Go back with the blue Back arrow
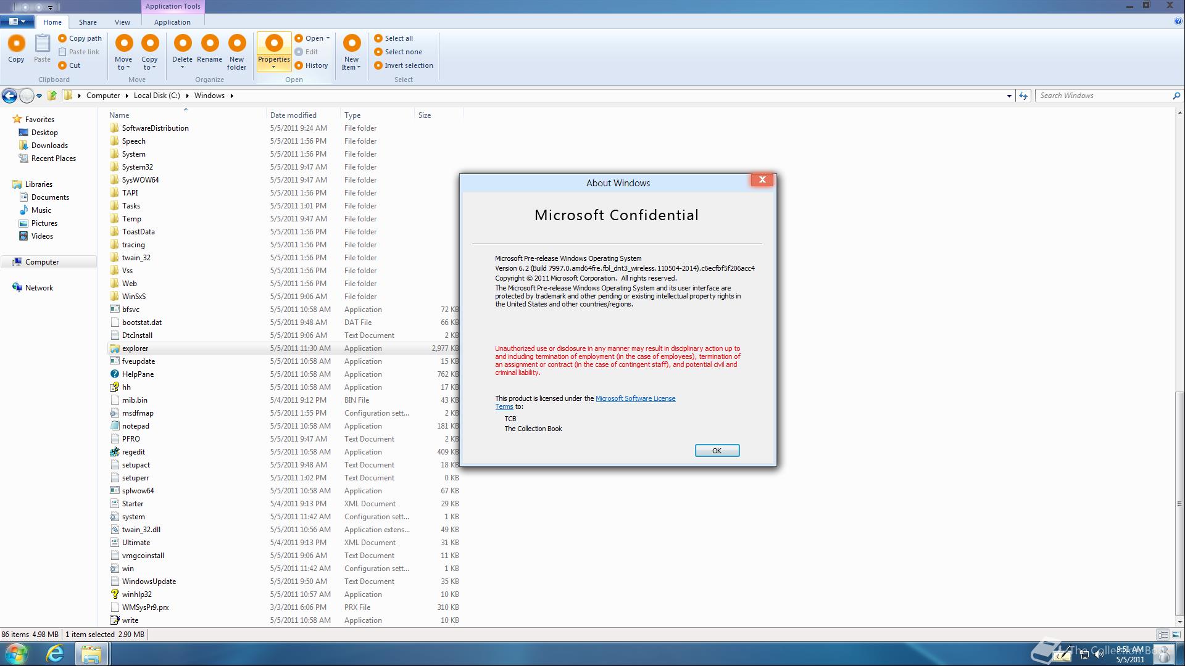The height and width of the screenshot is (666, 1185). point(9,96)
